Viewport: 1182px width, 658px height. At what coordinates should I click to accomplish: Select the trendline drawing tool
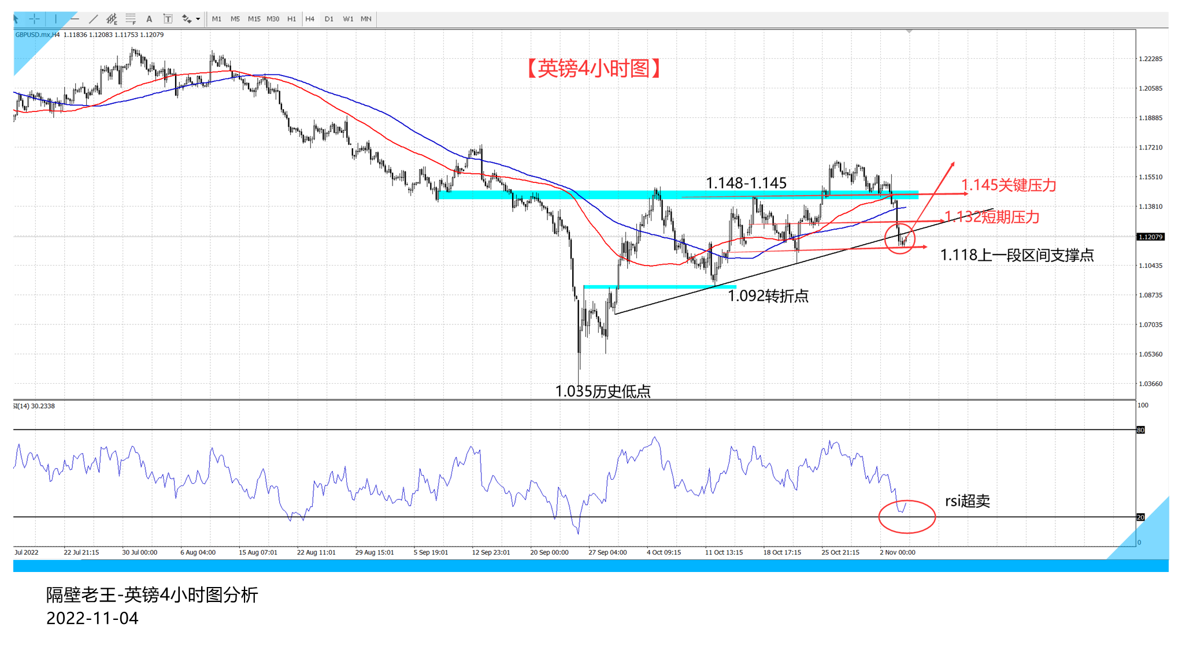93,19
